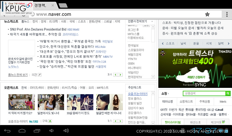Viewport: 232px width, 136px height.
Task: Select 라이프/취미 opencast tab
Action: [x=37, y=88]
